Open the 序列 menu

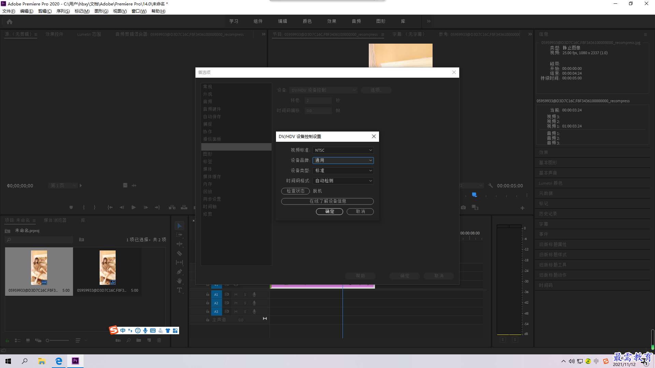[63, 11]
